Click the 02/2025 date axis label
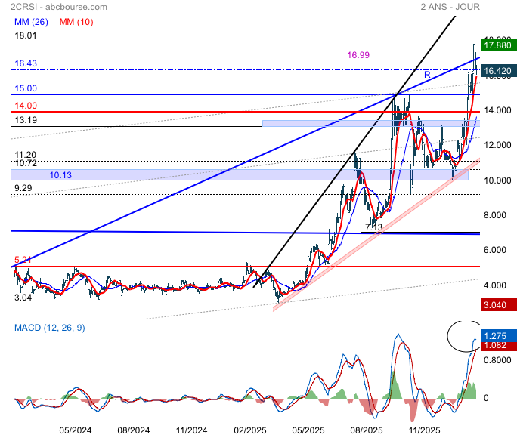 (250, 430)
